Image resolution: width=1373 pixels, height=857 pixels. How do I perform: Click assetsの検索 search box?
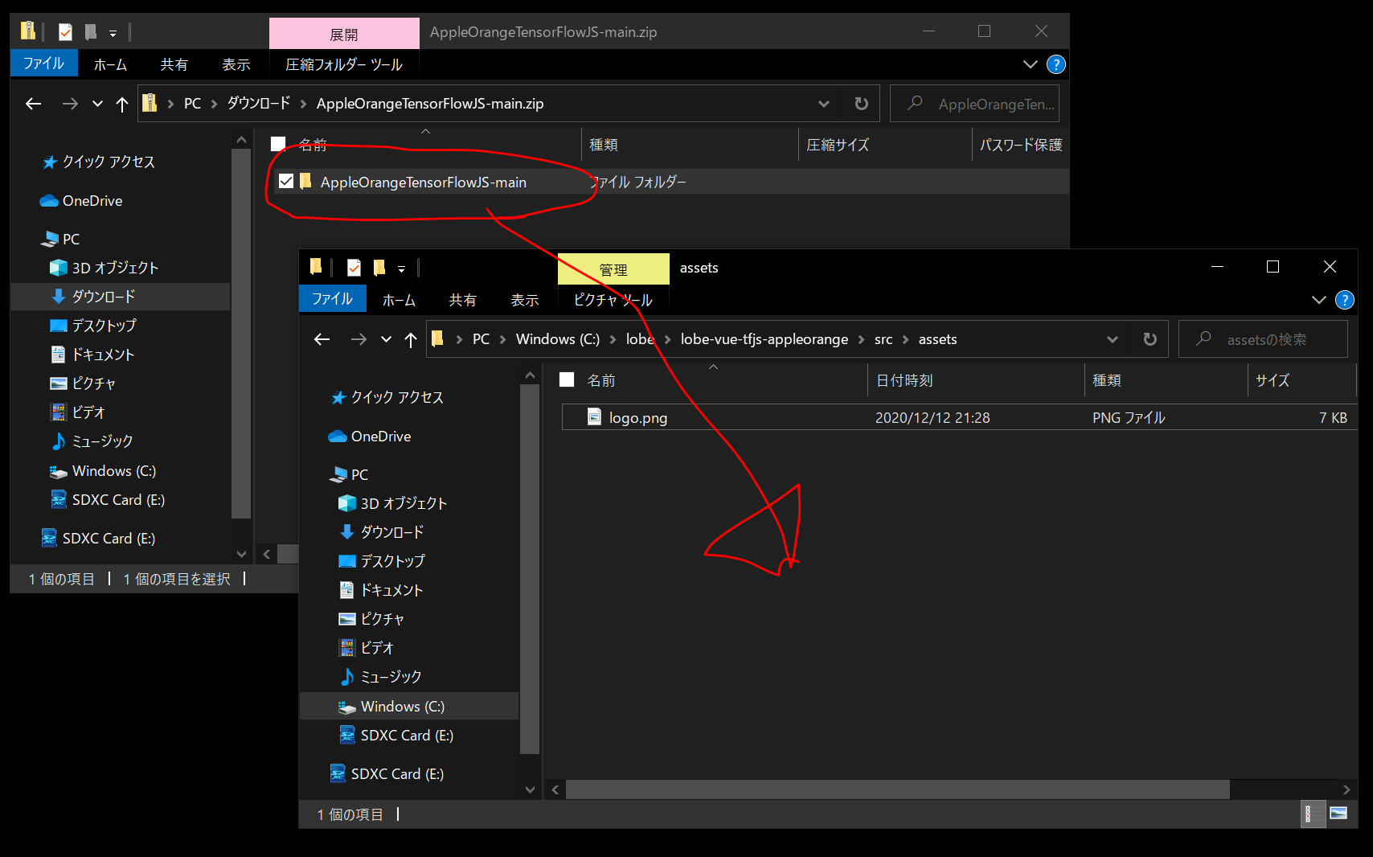click(x=1263, y=339)
